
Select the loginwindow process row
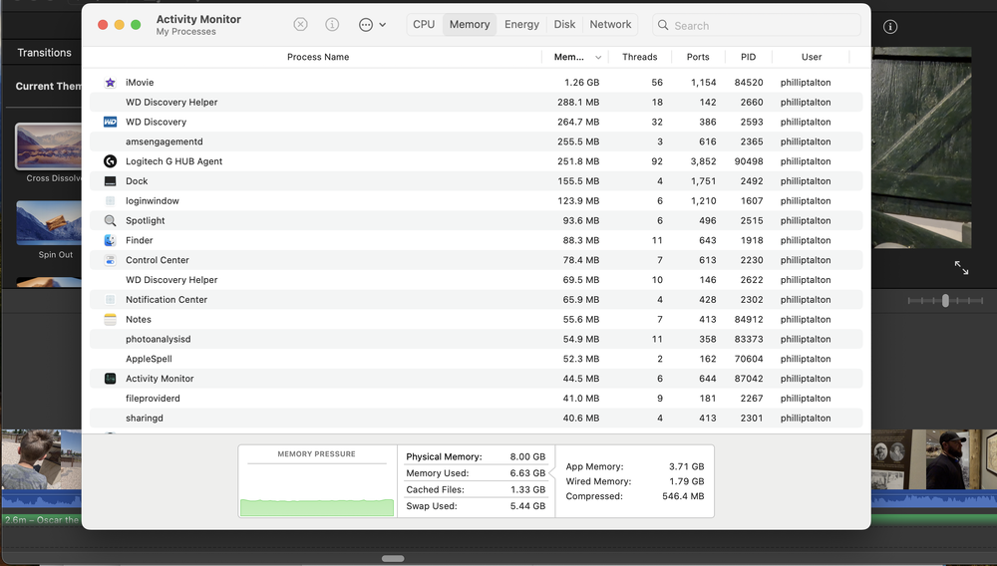point(476,200)
